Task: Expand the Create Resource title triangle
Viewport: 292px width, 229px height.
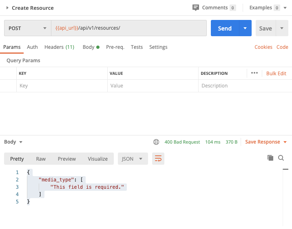Action: (7, 8)
